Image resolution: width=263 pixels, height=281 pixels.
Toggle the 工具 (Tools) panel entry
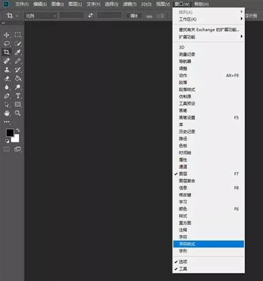pyautogui.click(x=208, y=269)
